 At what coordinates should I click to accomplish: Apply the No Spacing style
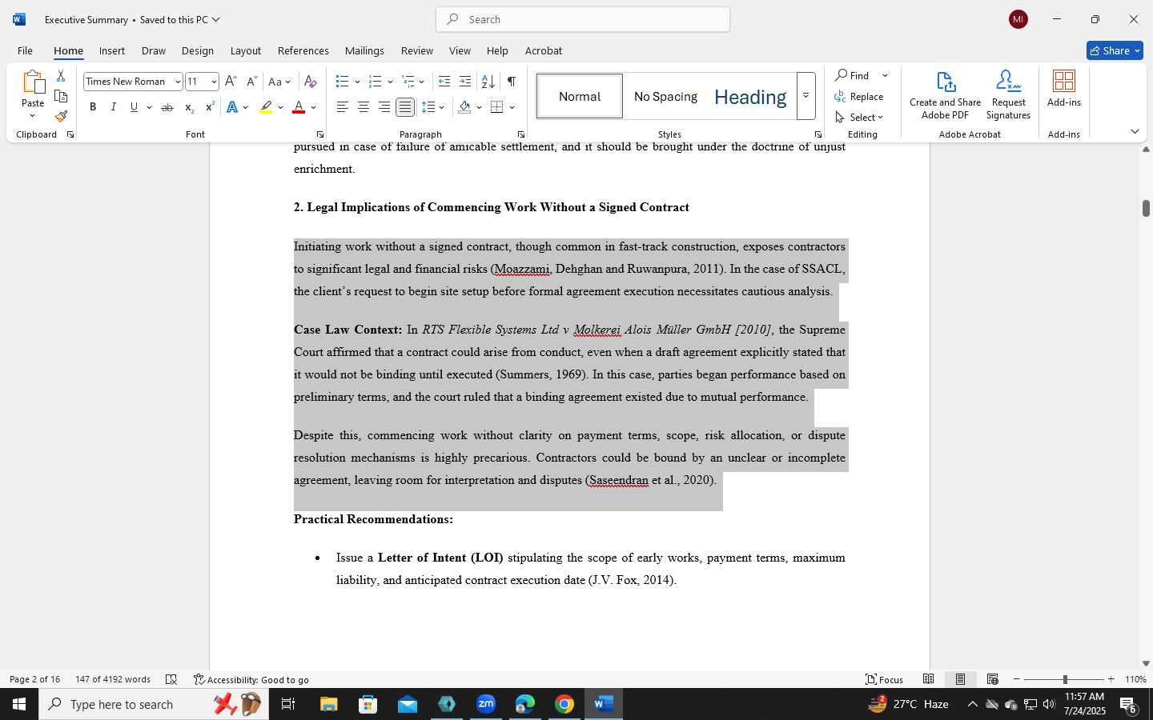pos(665,96)
